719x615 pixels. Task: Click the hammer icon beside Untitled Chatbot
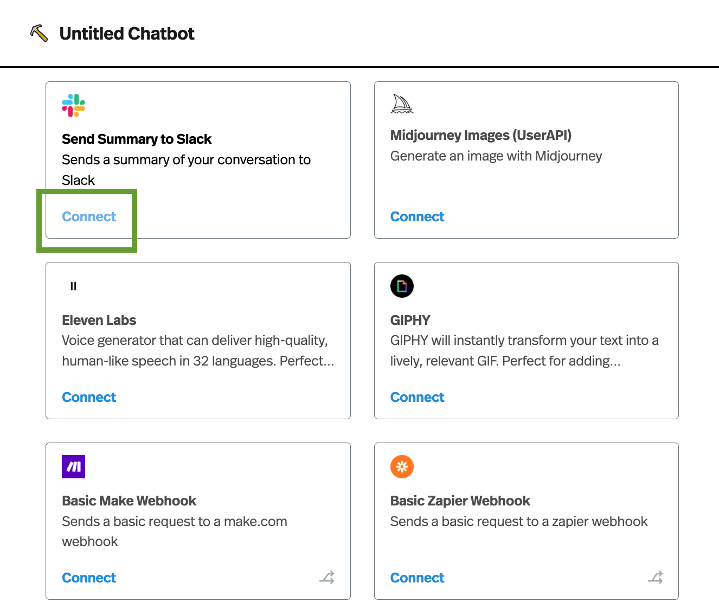tap(39, 33)
